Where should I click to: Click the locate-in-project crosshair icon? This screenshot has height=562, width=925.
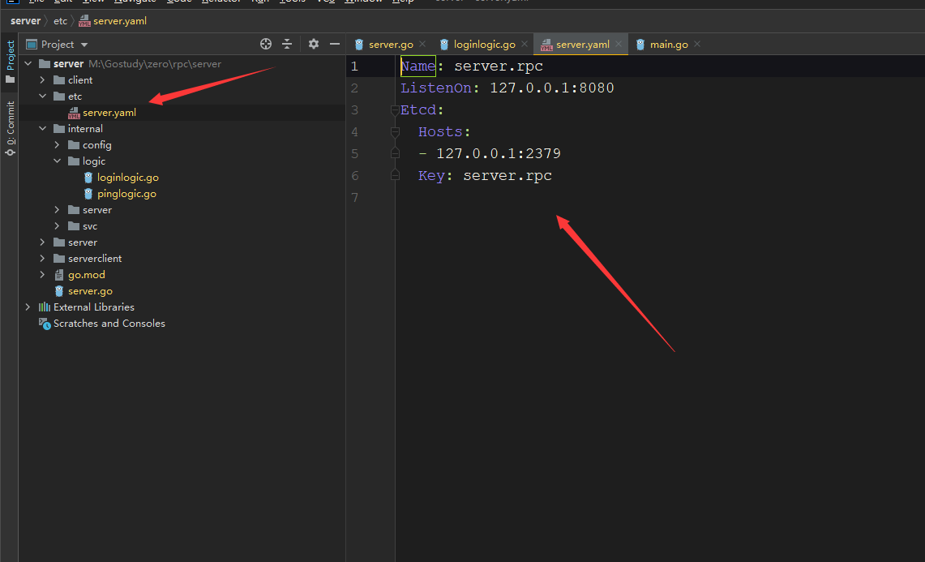point(265,44)
